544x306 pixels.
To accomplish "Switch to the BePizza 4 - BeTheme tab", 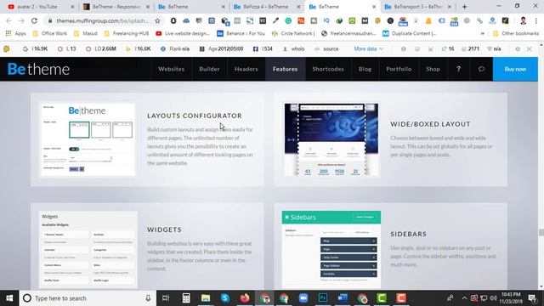I will point(265,7).
